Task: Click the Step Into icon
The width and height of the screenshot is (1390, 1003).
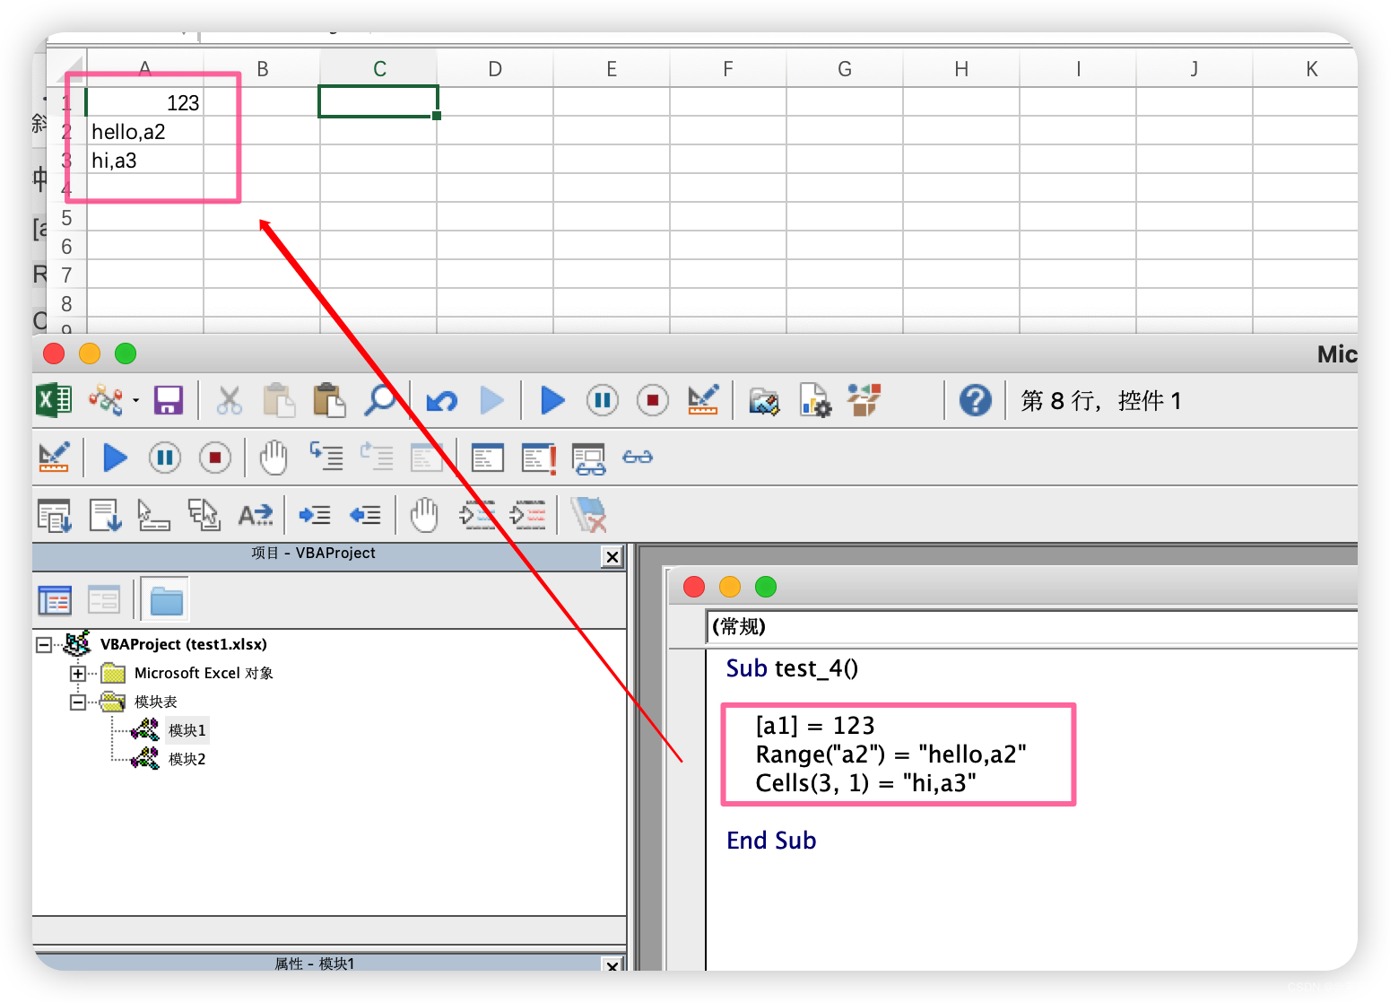Action: point(326,456)
